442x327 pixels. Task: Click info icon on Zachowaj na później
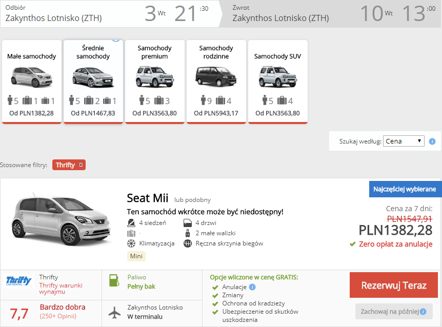423,312
